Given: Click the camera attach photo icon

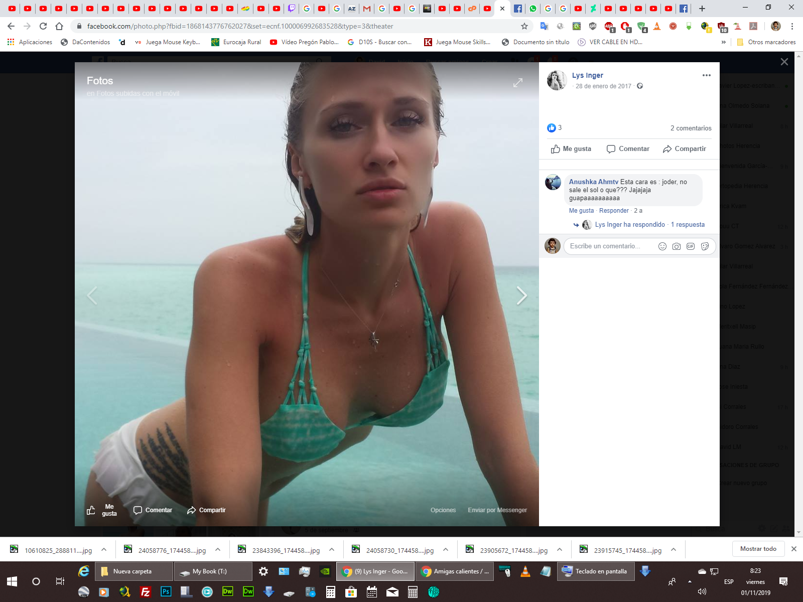Looking at the screenshot, I should [x=676, y=246].
